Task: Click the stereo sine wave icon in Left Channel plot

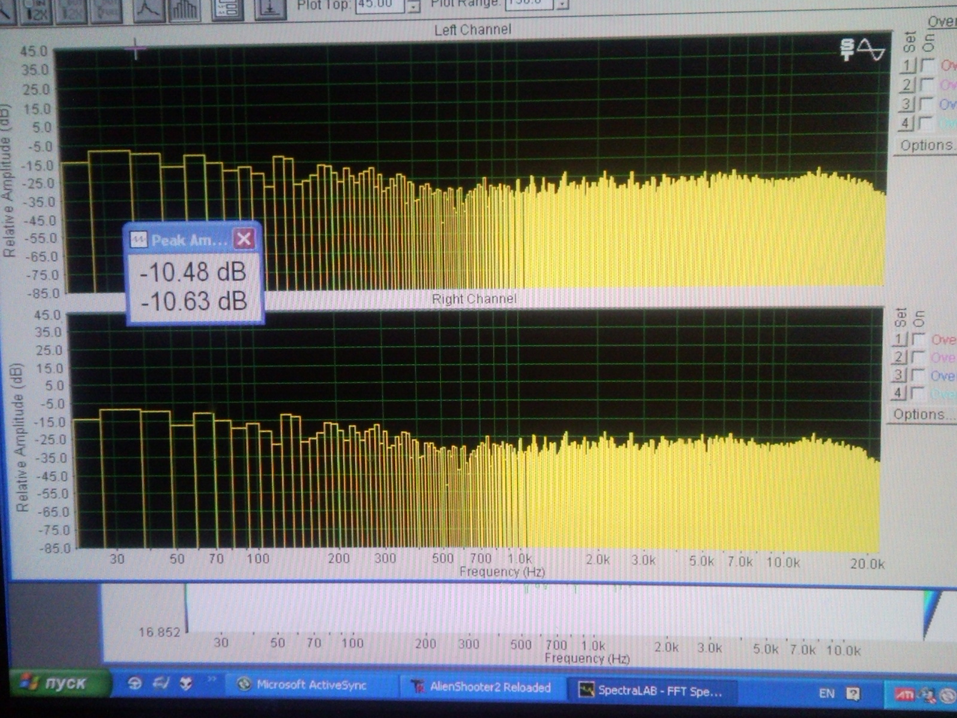Action: [x=862, y=50]
